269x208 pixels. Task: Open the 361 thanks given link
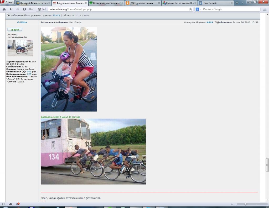29,72
